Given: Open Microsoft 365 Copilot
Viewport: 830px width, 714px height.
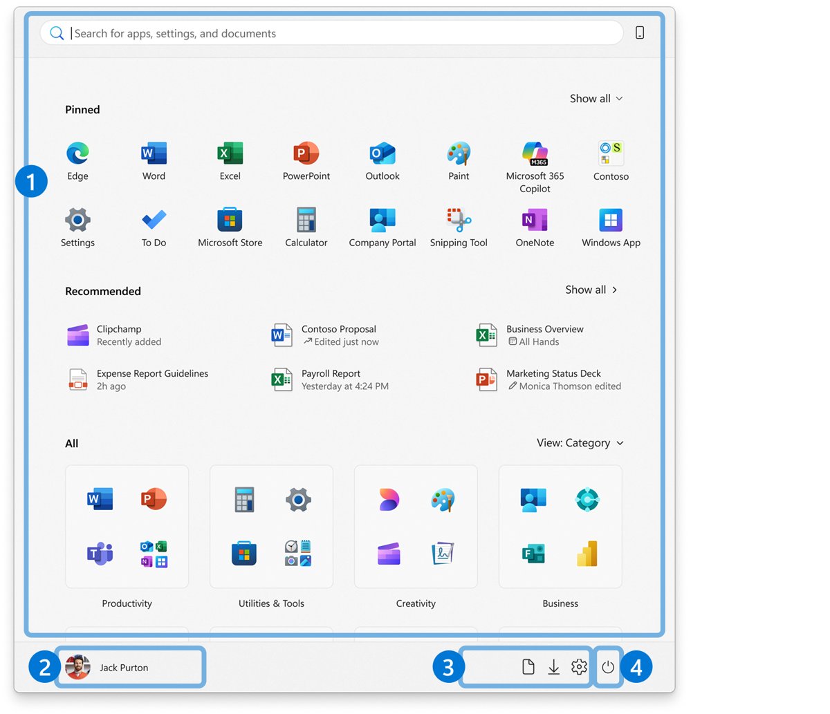Looking at the screenshot, I should coord(535,153).
